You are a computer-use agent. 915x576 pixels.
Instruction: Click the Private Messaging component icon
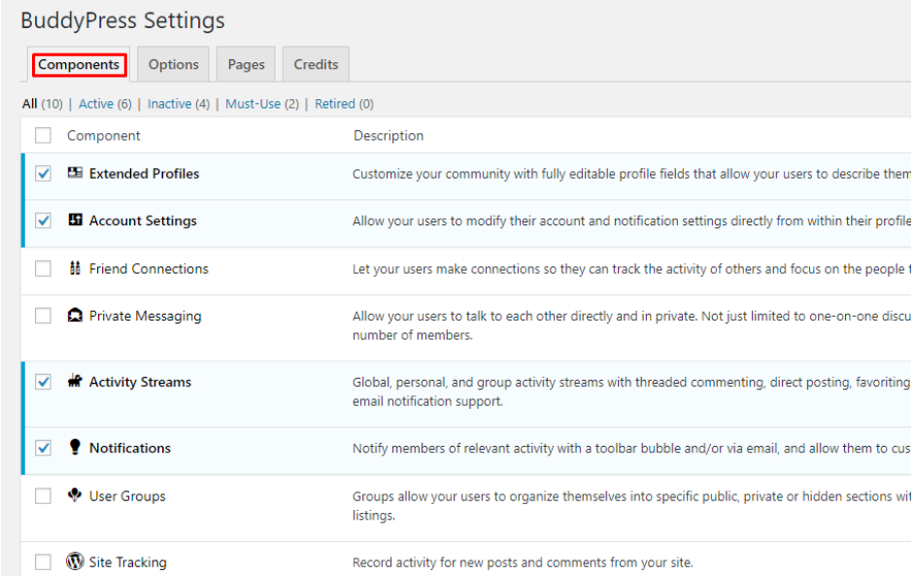coord(75,316)
